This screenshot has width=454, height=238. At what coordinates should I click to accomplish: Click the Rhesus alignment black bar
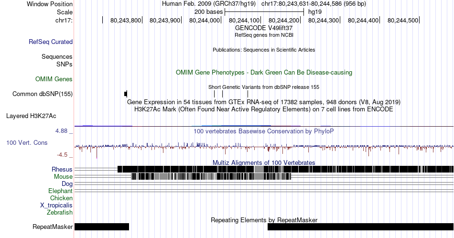tap(285, 169)
